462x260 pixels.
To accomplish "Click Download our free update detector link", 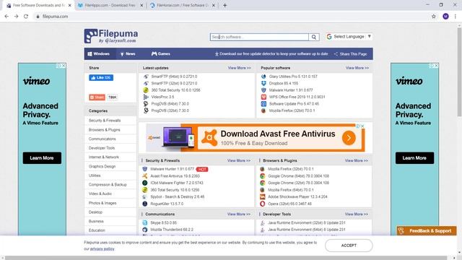I will click(x=271, y=54).
